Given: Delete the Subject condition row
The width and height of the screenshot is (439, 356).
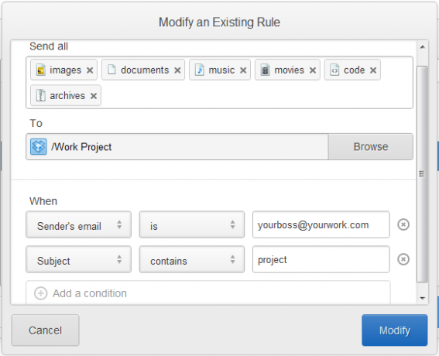Looking at the screenshot, I should pos(403,259).
